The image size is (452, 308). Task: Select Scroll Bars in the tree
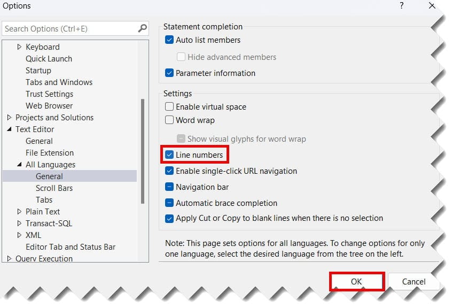click(54, 188)
